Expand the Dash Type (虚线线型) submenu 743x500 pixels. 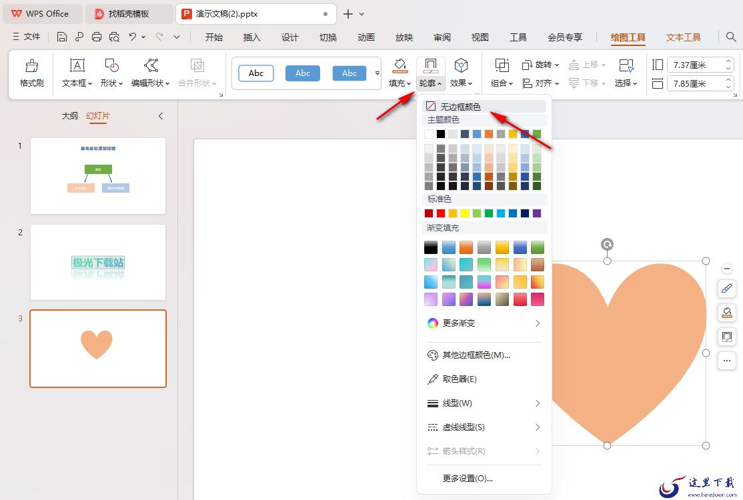(x=484, y=427)
